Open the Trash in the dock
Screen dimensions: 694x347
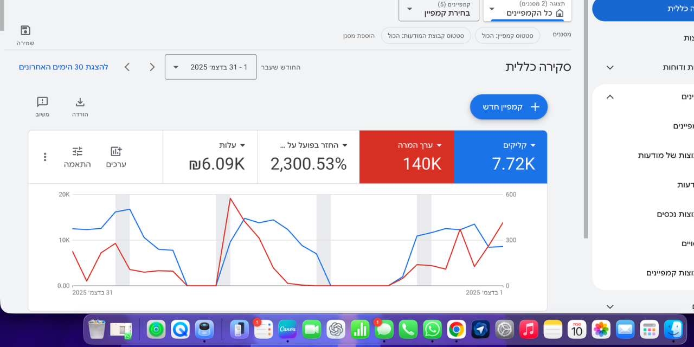pos(97,329)
